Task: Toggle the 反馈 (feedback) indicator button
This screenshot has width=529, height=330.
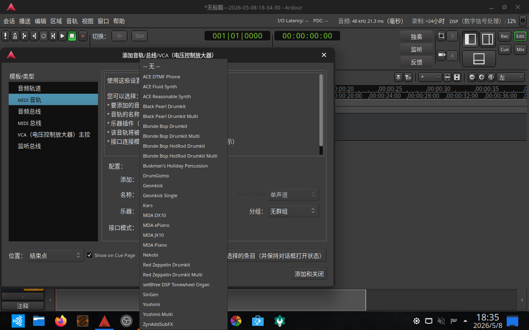Action: 416,62
